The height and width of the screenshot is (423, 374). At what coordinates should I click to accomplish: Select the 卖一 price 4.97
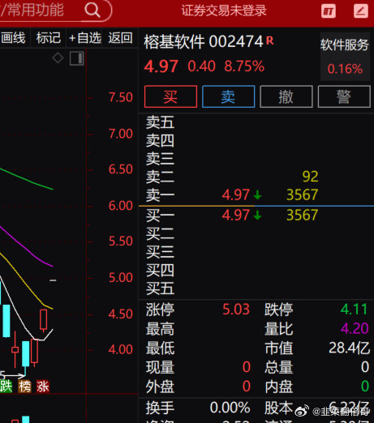tap(235, 194)
